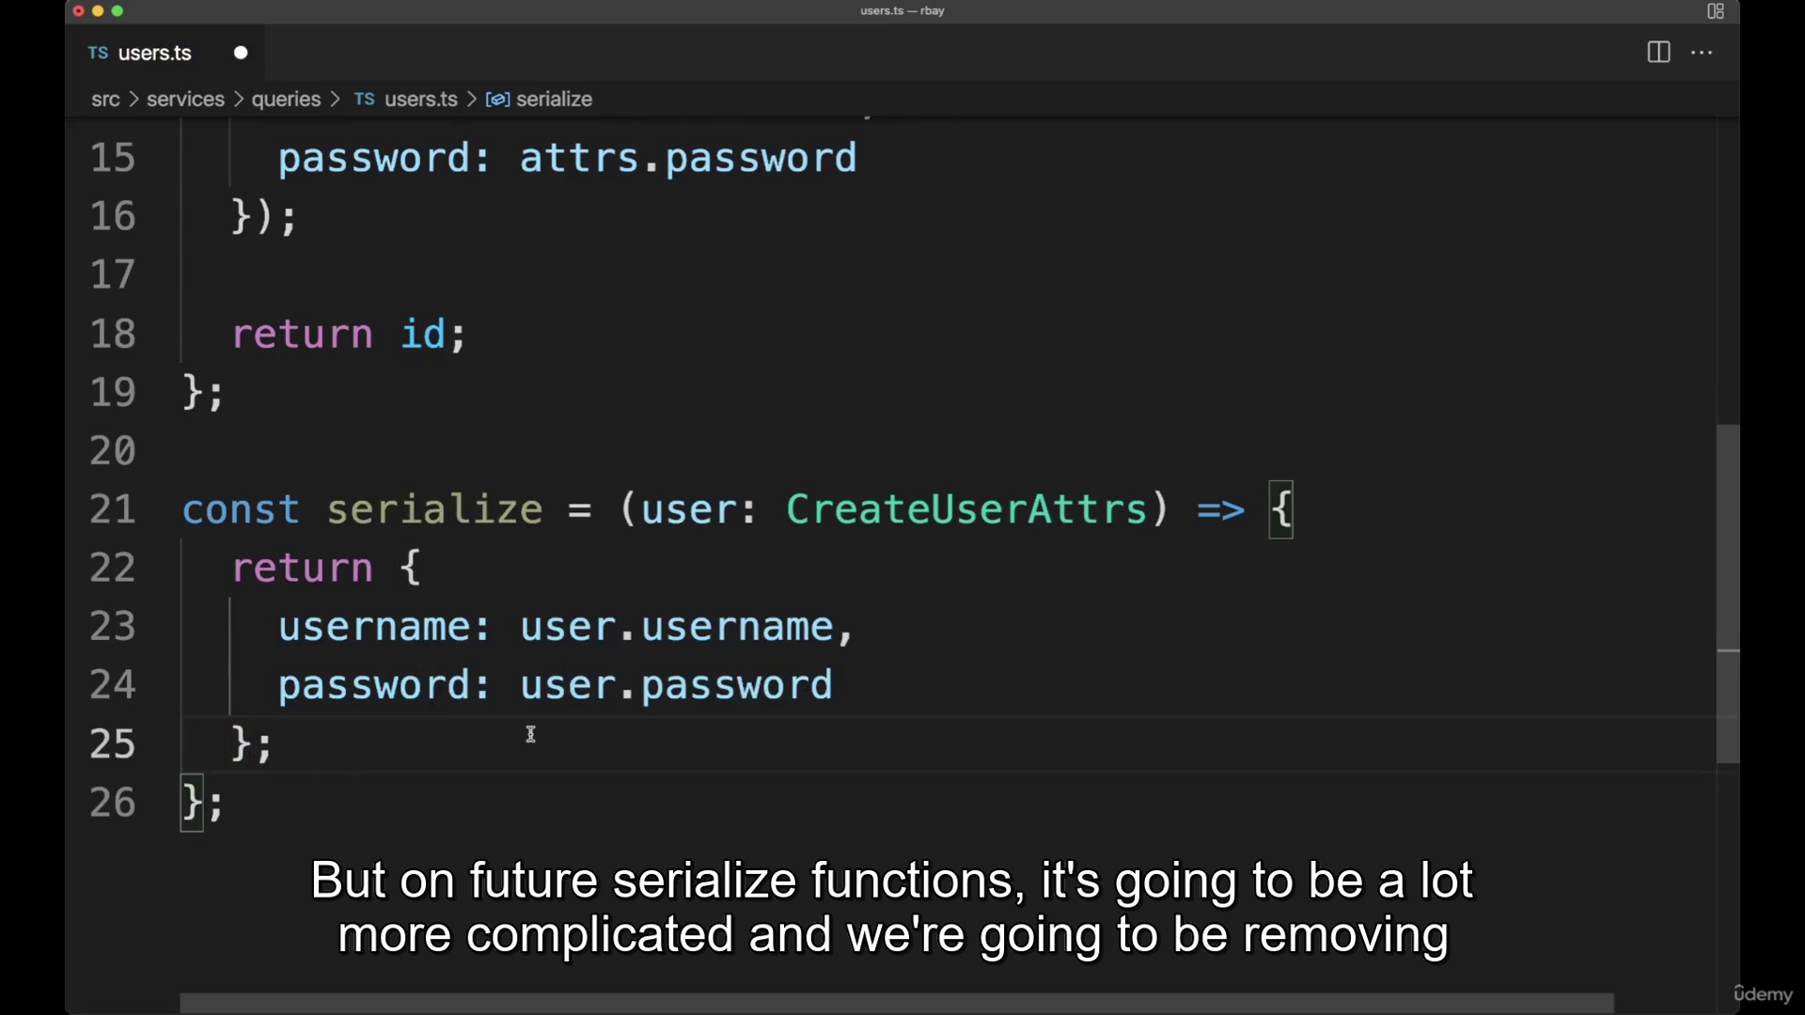The height and width of the screenshot is (1015, 1805).
Task: Click the TS file icon in breadcrumb
Action: (x=365, y=99)
